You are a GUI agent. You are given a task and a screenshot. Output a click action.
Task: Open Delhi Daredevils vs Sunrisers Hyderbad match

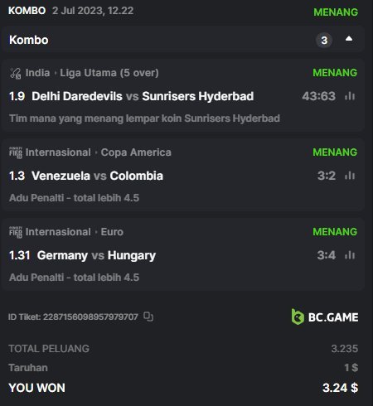click(x=143, y=96)
